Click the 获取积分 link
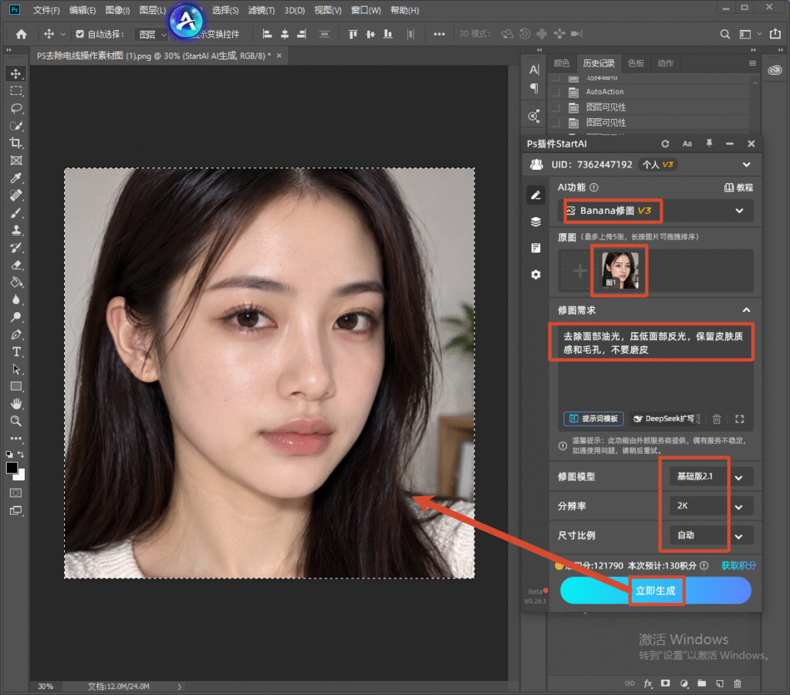The height and width of the screenshot is (695, 790). pyautogui.click(x=738, y=565)
